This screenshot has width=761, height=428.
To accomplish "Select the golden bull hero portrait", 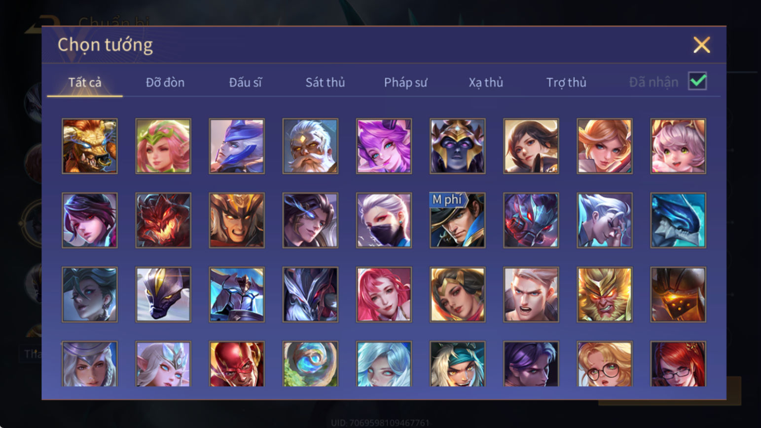I will point(90,146).
